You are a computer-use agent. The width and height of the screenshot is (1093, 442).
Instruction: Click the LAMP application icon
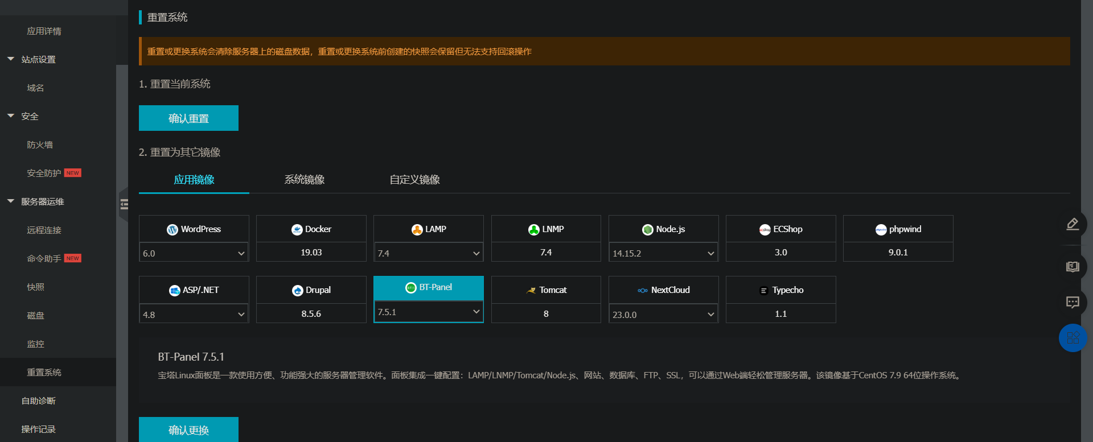click(417, 229)
